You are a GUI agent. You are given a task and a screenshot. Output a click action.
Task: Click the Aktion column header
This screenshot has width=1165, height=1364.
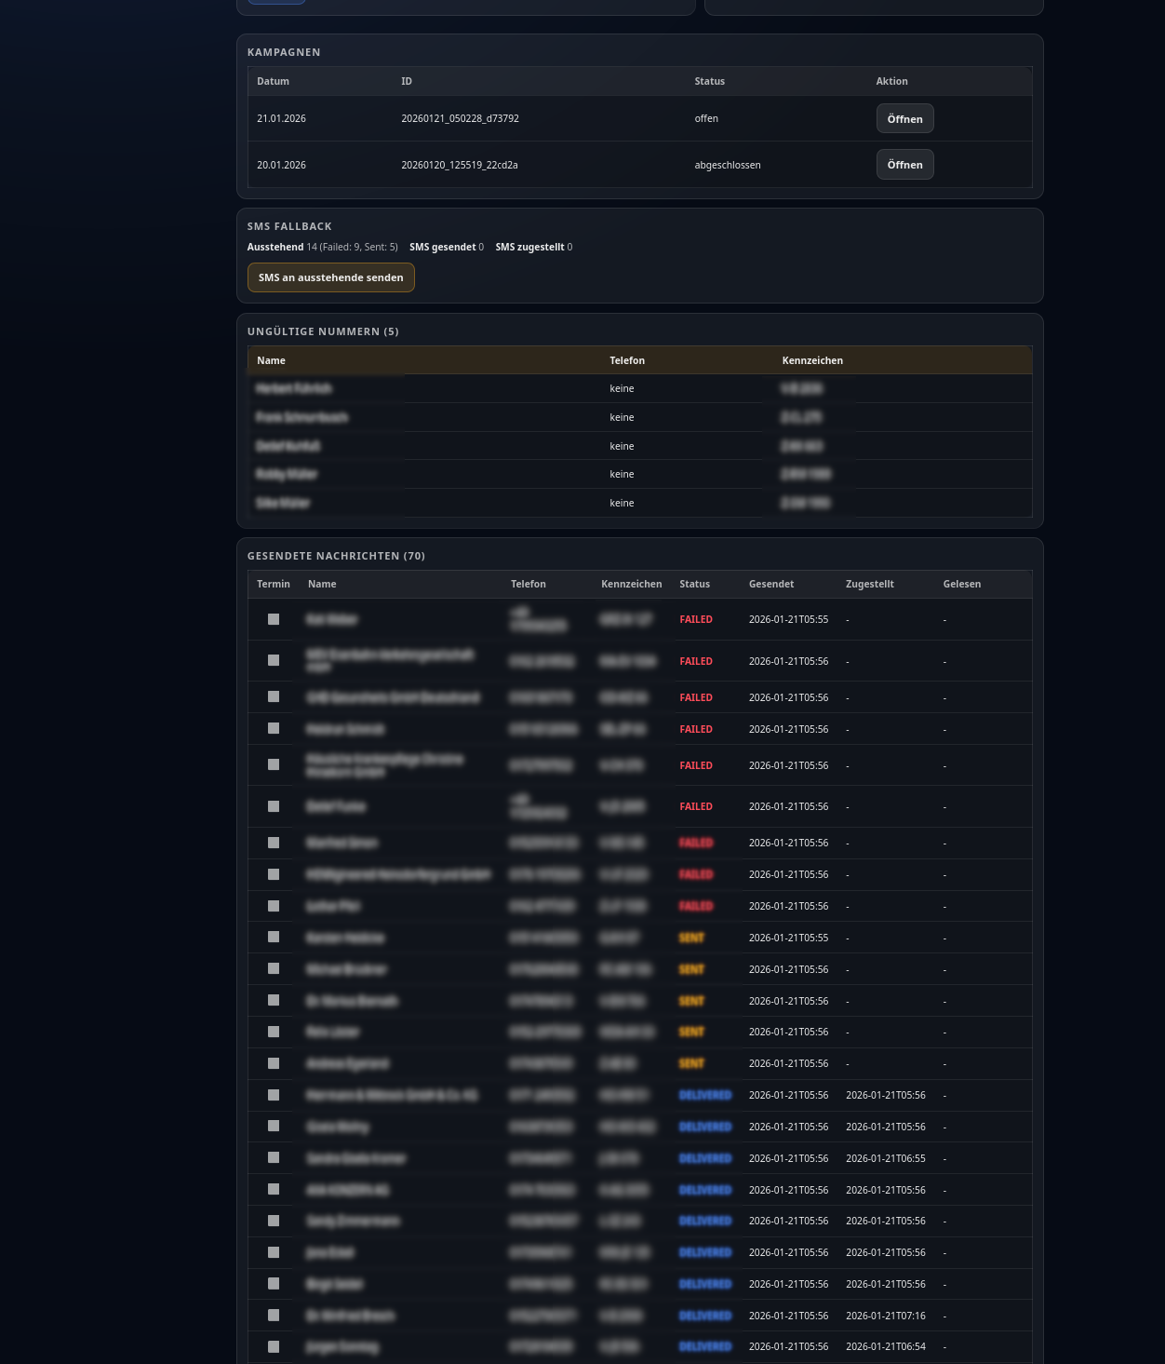coord(891,82)
